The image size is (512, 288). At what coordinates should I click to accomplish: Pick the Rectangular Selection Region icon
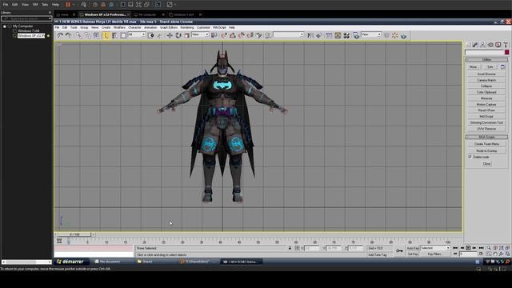click(123, 35)
